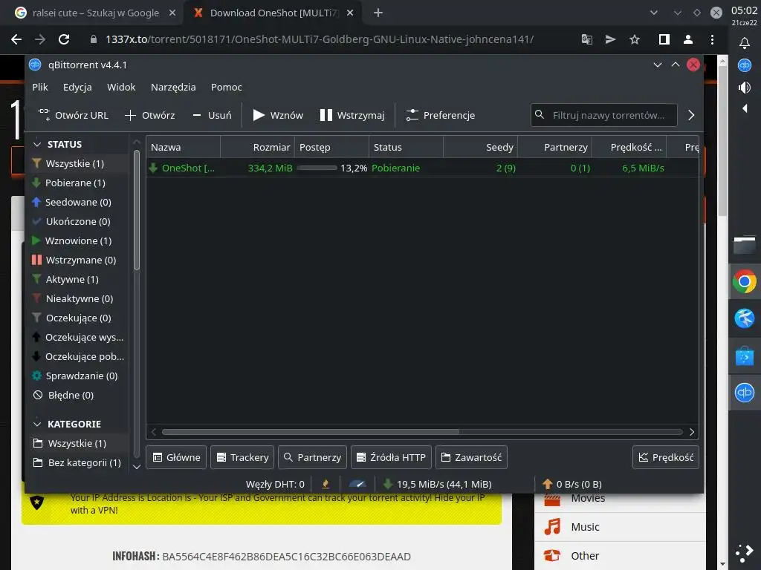The width and height of the screenshot is (761, 570).
Task: Select the 'Bez kategorii (1)' folder
Action: (x=77, y=463)
